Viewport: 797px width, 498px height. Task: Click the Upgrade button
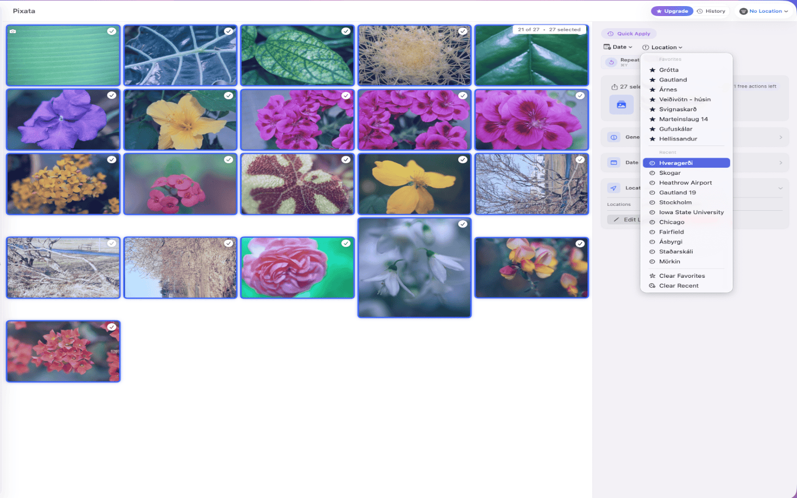(x=672, y=11)
